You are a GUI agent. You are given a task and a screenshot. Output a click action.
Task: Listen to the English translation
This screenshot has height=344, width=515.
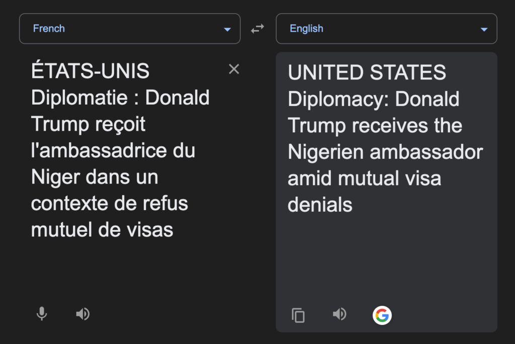click(339, 314)
